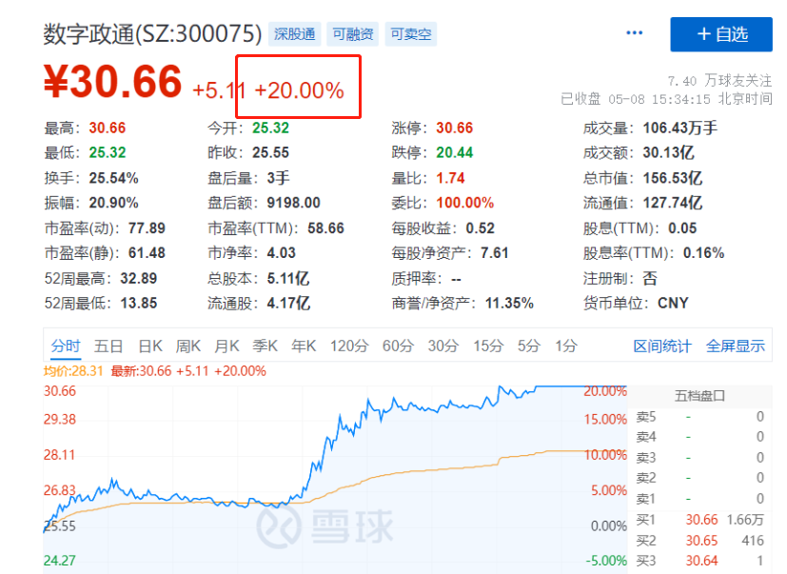
Task: Choose the 15分 interval tab
Action: click(x=488, y=346)
